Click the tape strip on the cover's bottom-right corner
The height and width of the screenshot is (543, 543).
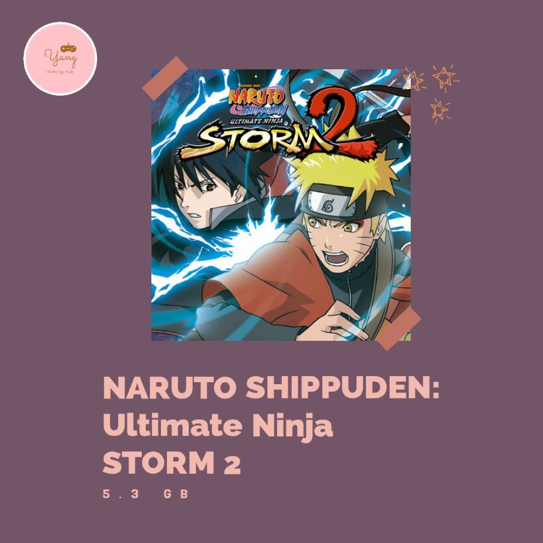[x=398, y=329]
